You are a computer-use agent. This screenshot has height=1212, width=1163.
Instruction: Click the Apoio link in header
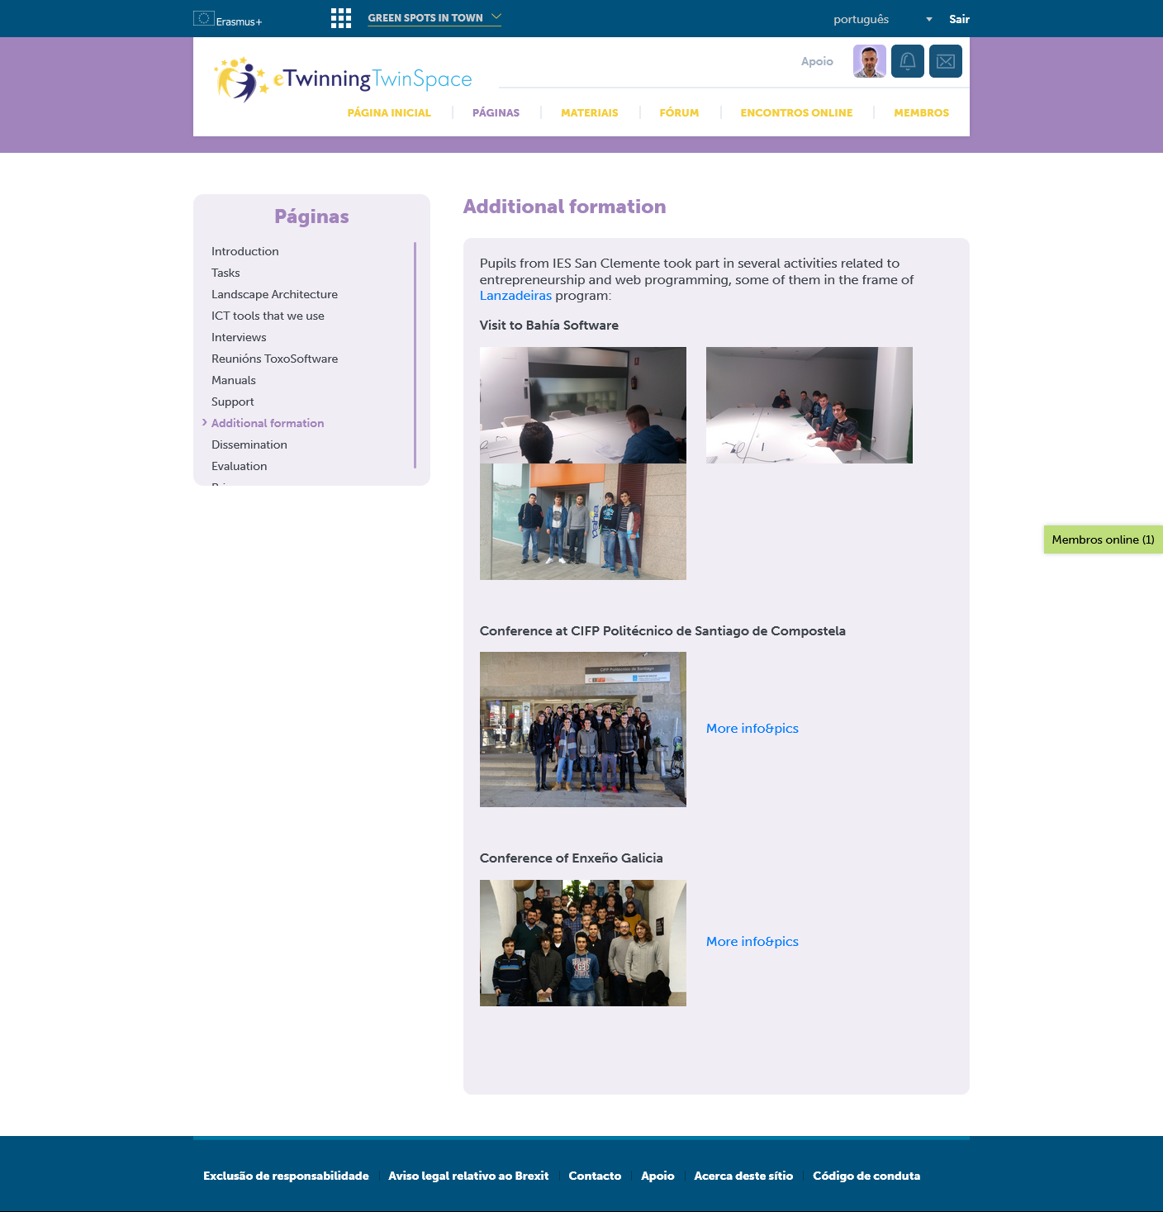coord(817,61)
